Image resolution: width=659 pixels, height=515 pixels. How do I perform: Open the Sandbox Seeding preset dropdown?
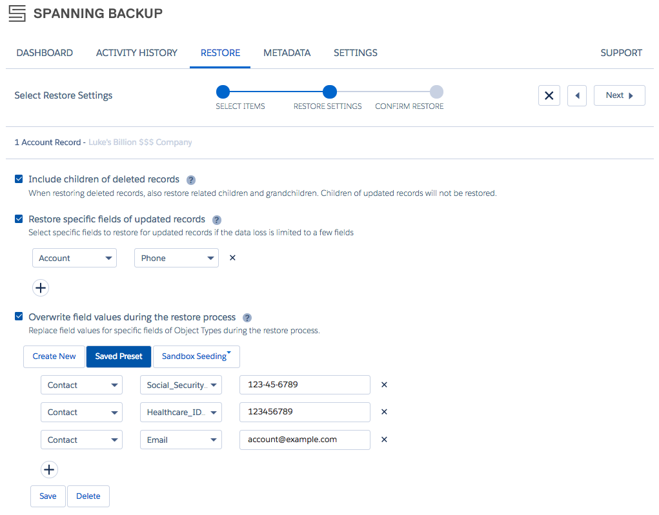pyautogui.click(x=196, y=356)
